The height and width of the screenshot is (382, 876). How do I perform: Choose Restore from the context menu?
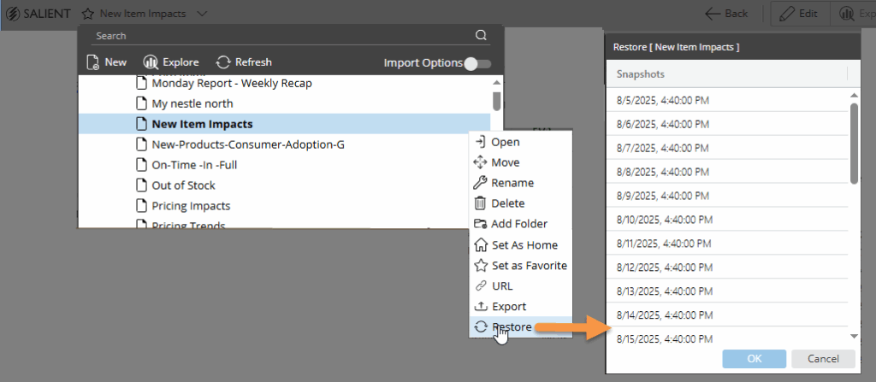511,326
